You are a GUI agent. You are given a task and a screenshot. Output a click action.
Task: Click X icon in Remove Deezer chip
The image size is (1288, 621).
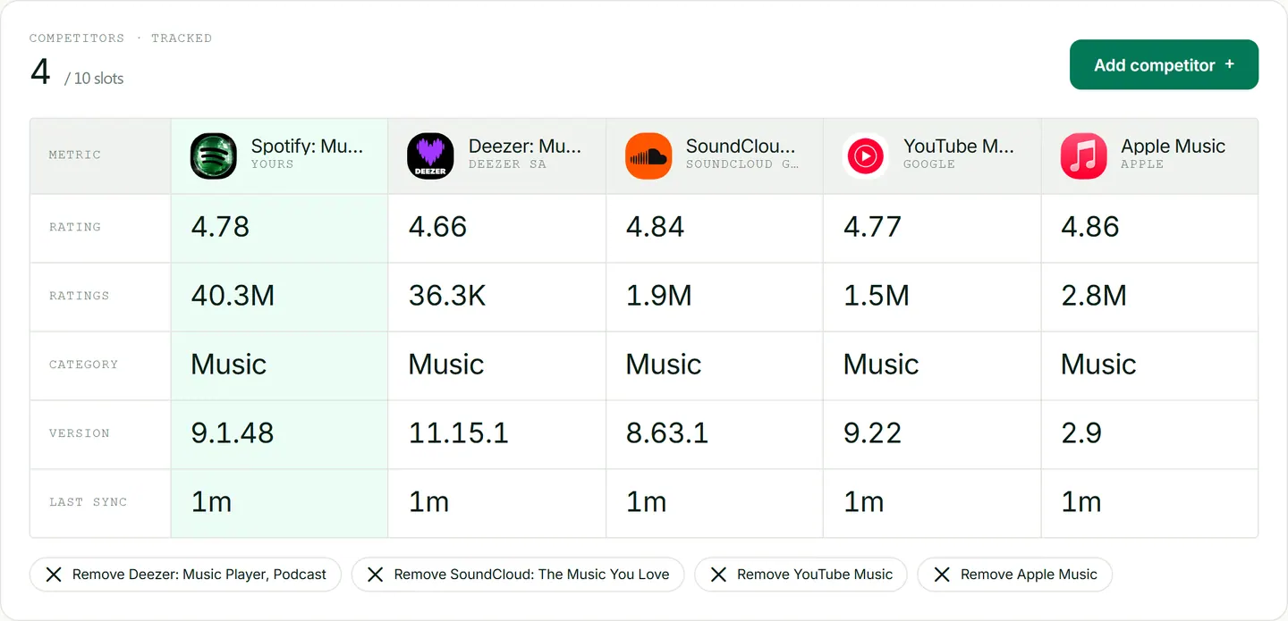pyautogui.click(x=54, y=575)
